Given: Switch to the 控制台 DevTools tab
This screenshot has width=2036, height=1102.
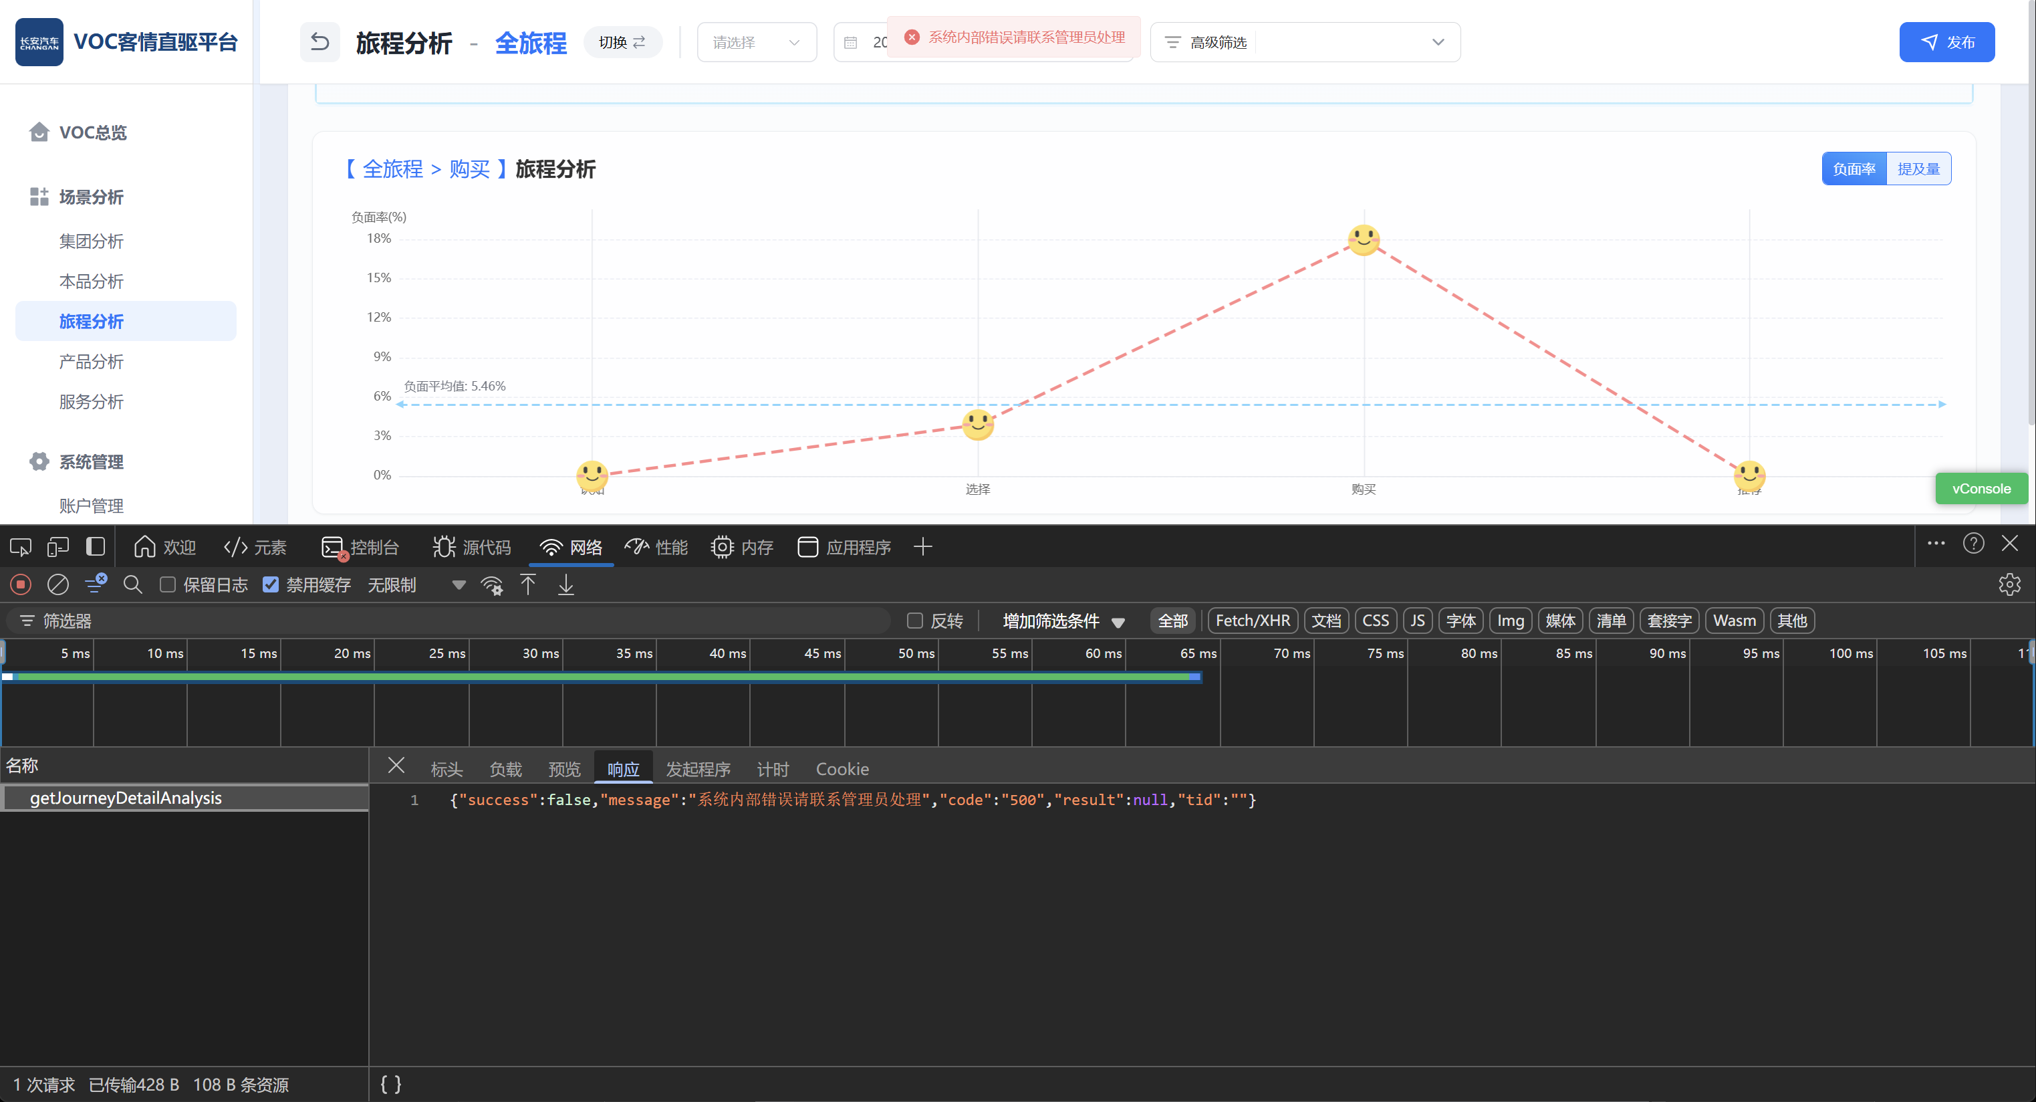Looking at the screenshot, I should pyautogui.click(x=360, y=546).
